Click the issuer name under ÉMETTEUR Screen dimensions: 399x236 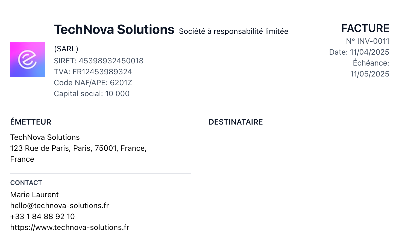45,137
